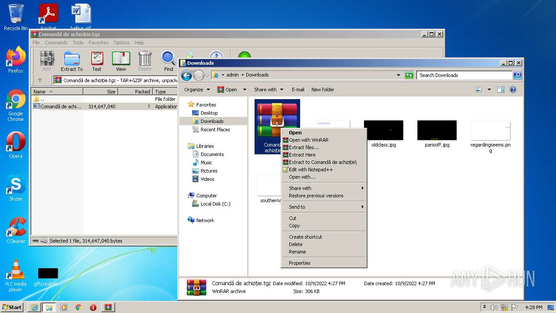
Task: Click Windows Media Player taskbar icon
Action: pos(64,307)
